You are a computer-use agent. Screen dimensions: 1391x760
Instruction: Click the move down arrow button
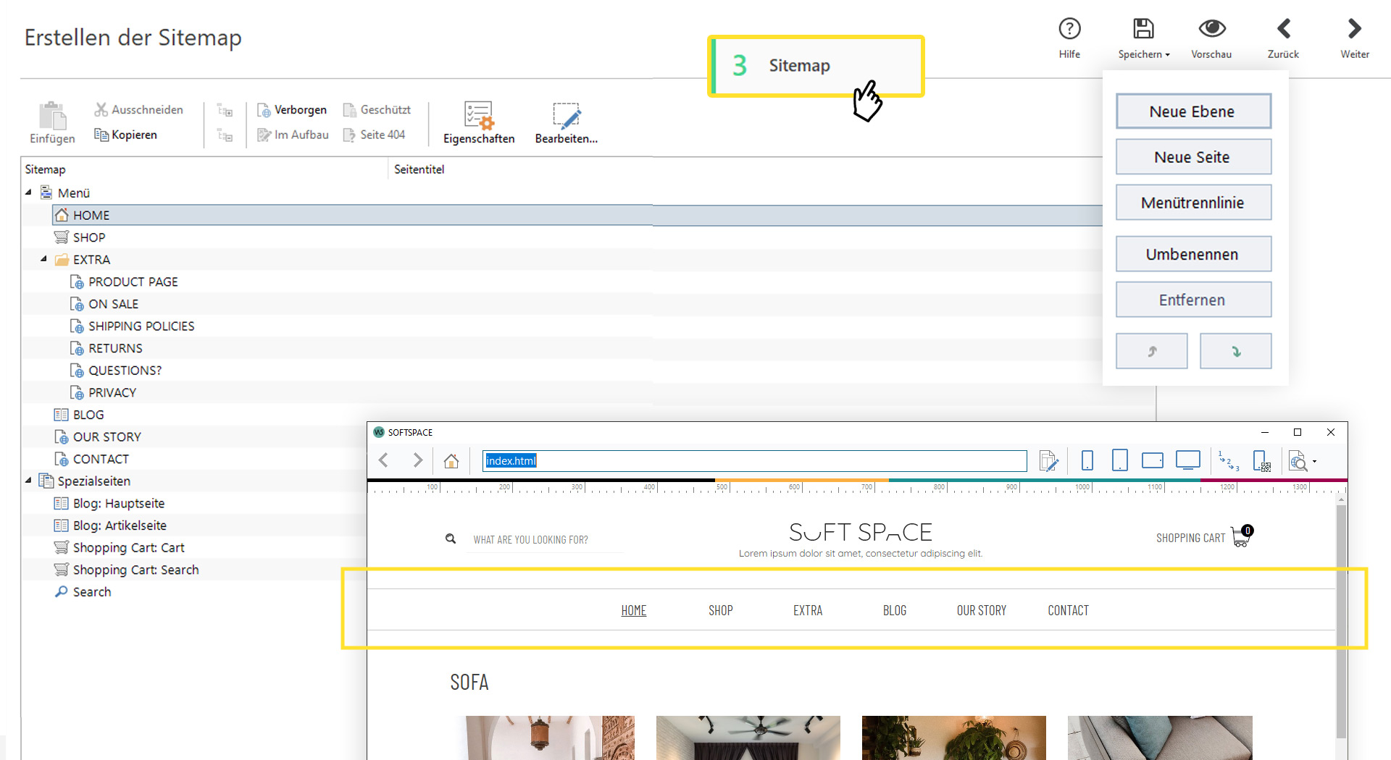point(1235,351)
